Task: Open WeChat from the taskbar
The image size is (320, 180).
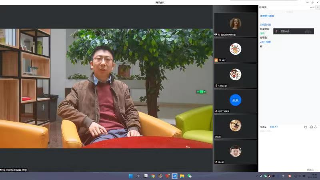Action: pyautogui.click(x=190, y=176)
